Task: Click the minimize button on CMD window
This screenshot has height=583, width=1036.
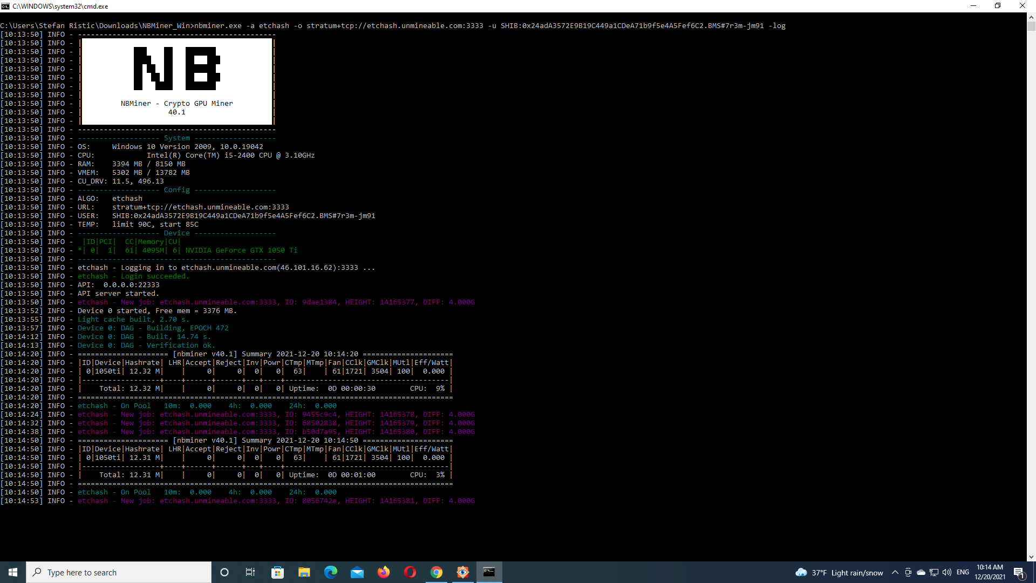Action: pos(973,6)
